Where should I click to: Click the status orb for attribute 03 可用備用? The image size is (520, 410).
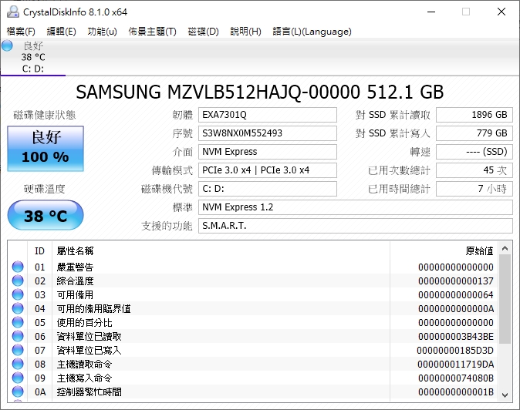point(18,294)
